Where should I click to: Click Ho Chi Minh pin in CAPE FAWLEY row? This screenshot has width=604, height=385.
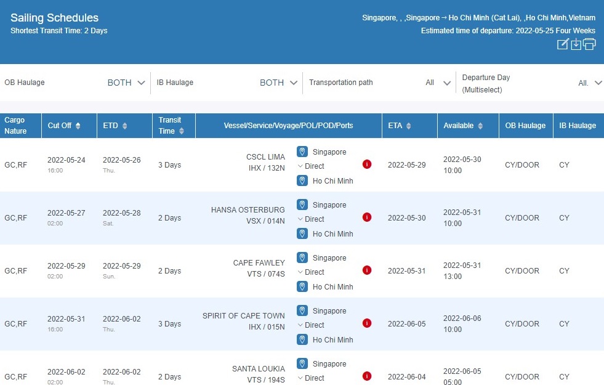click(302, 286)
